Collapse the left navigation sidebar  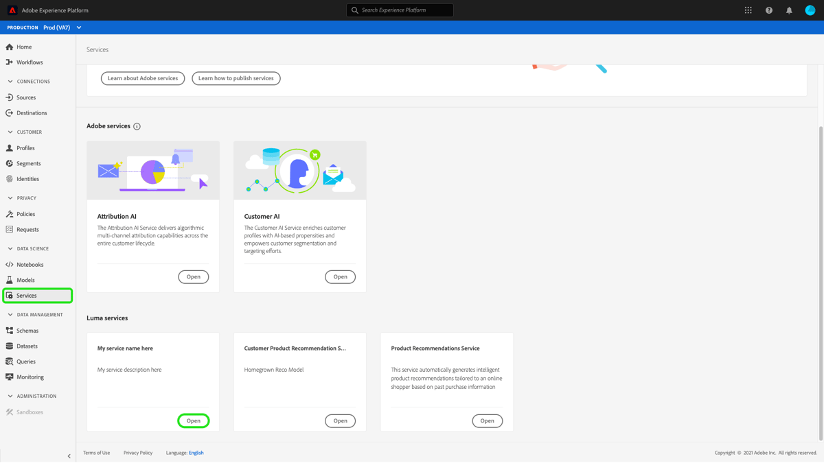(x=69, y=455)
